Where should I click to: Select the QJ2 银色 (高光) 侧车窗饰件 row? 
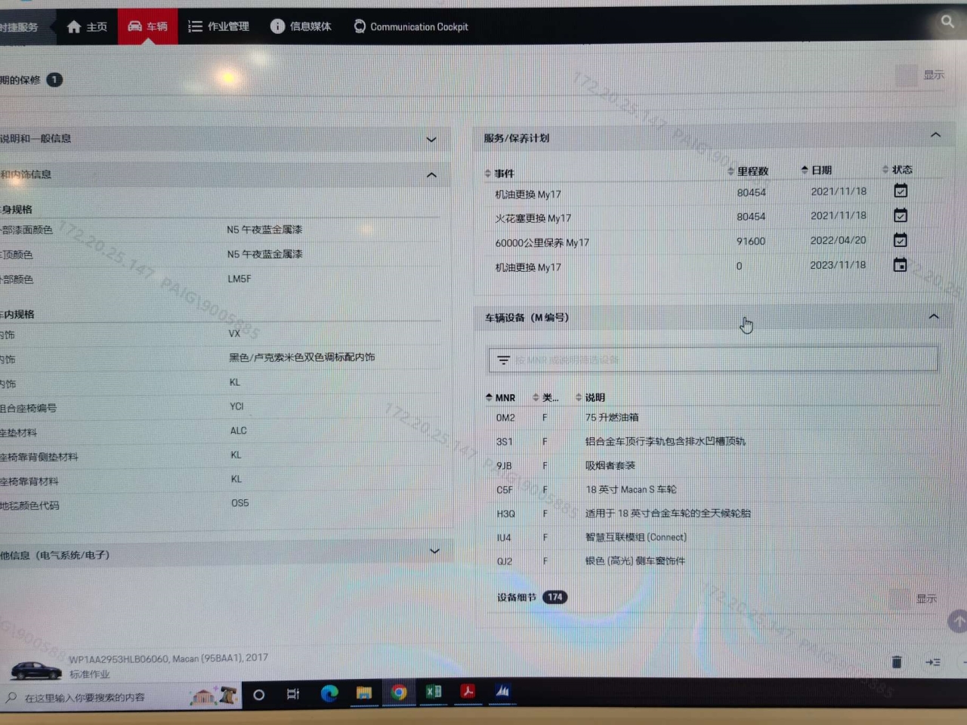(713, 561)
